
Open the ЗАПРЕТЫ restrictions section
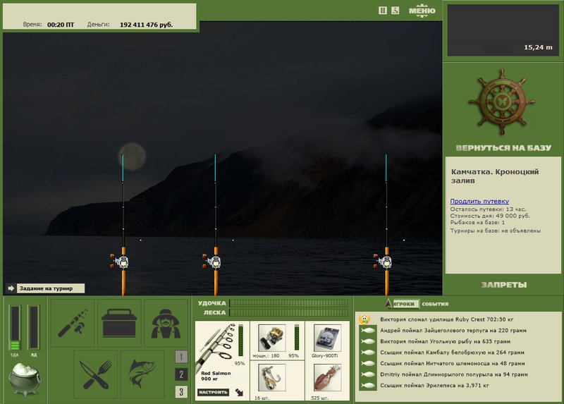tap(504, 285)
